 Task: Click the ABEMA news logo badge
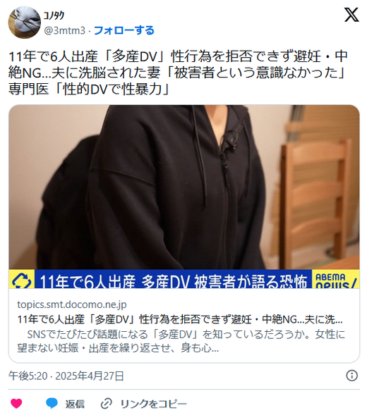[336, 279]
